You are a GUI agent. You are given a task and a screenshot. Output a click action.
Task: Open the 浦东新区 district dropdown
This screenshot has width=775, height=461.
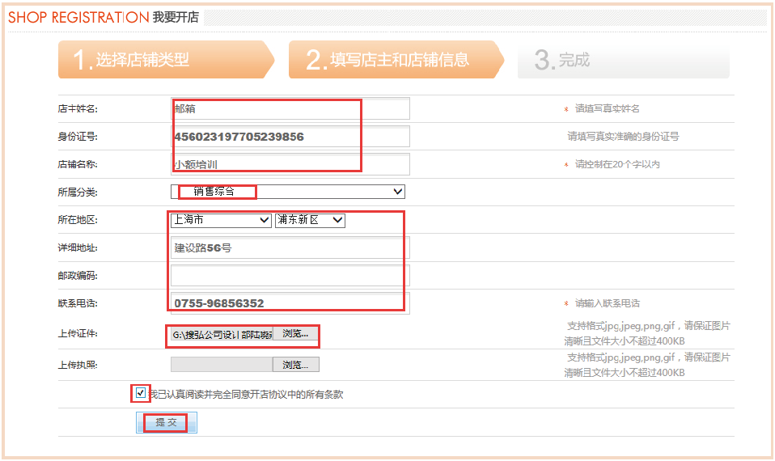pos(310,220)
